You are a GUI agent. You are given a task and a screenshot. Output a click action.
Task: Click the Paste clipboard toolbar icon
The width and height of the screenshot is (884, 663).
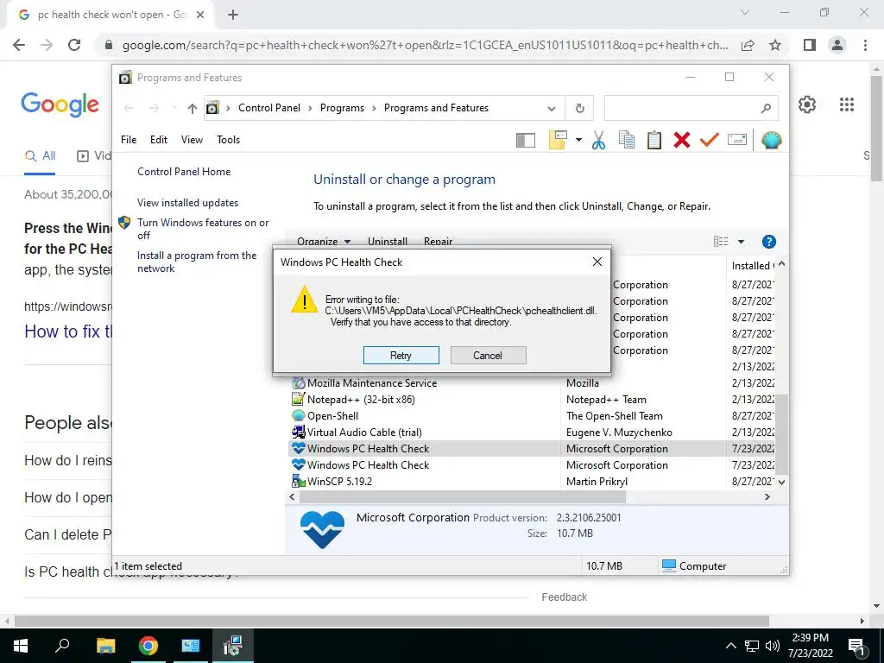(654, 140)
